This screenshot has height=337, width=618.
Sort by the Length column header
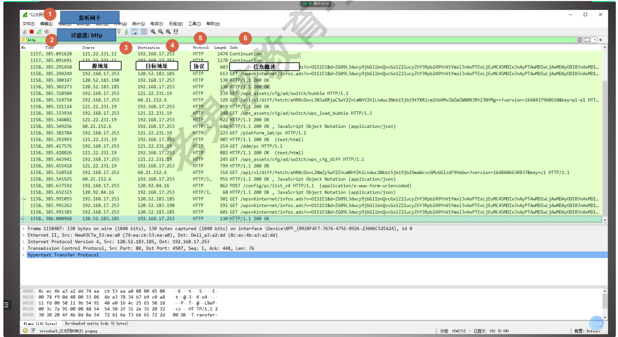[x=220, y=48]
